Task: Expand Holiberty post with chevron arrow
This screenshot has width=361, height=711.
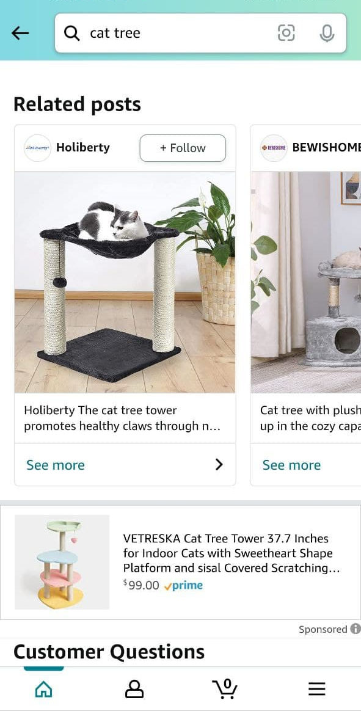Action: click(x=219, y=464)
